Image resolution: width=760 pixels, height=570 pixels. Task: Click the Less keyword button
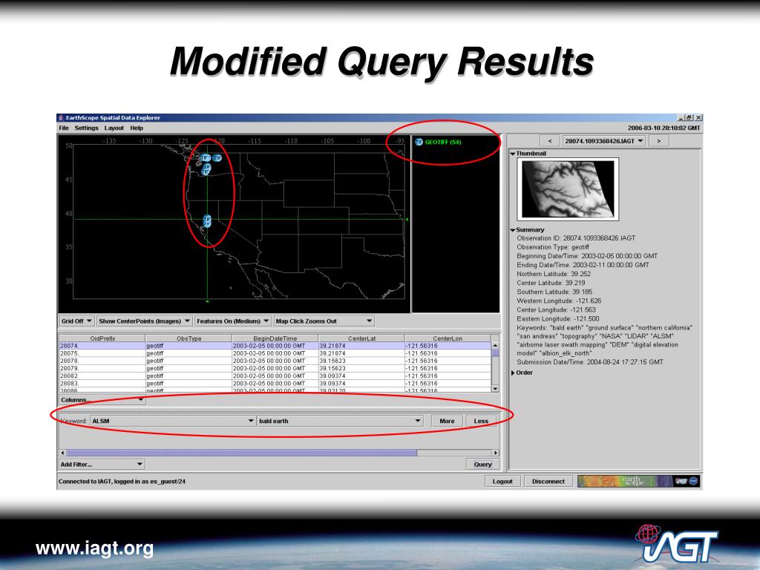click(481, 421)
